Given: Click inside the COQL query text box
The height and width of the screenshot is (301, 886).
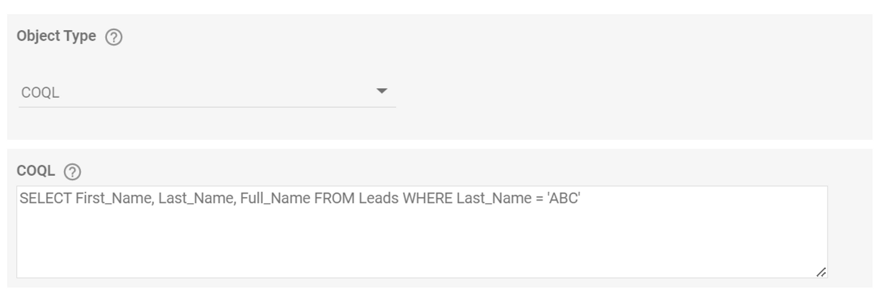Looking at the screenshot, I should (x=422, y=232).
